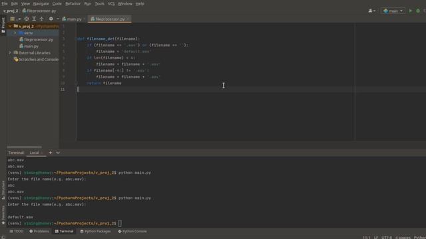Add a new terminal session with plus

[x=51, y=153]
